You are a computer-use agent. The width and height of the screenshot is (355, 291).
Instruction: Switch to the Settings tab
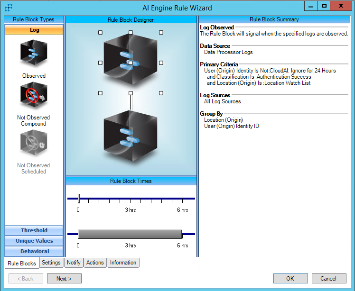[51, 263]
